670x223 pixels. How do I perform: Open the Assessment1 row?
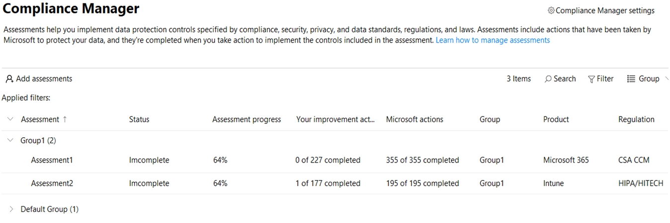(x=335, y=160)
